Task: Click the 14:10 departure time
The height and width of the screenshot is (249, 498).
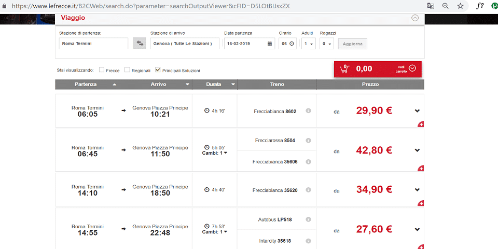Action: point(88,193)
